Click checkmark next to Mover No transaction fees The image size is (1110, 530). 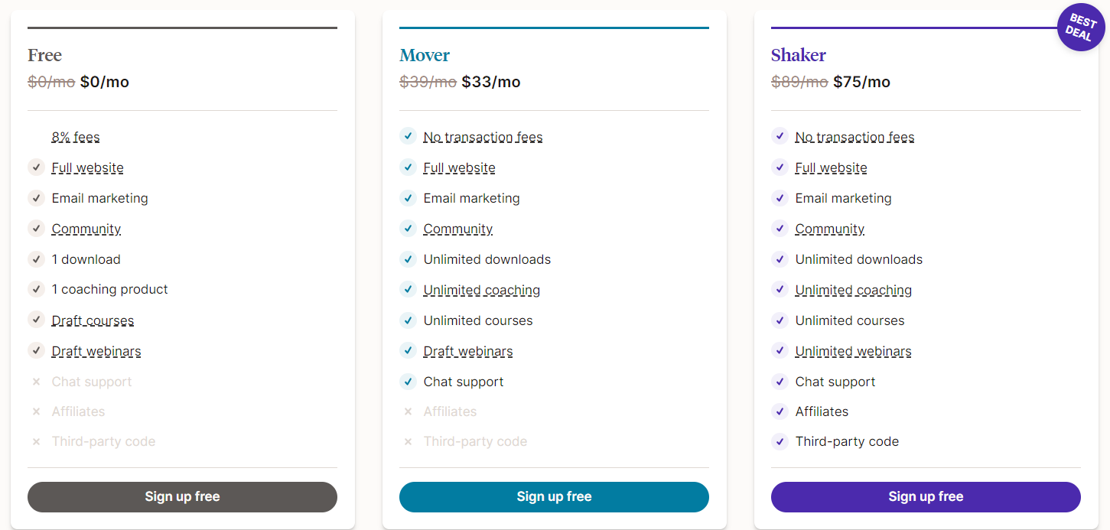[x=408, y=137]
